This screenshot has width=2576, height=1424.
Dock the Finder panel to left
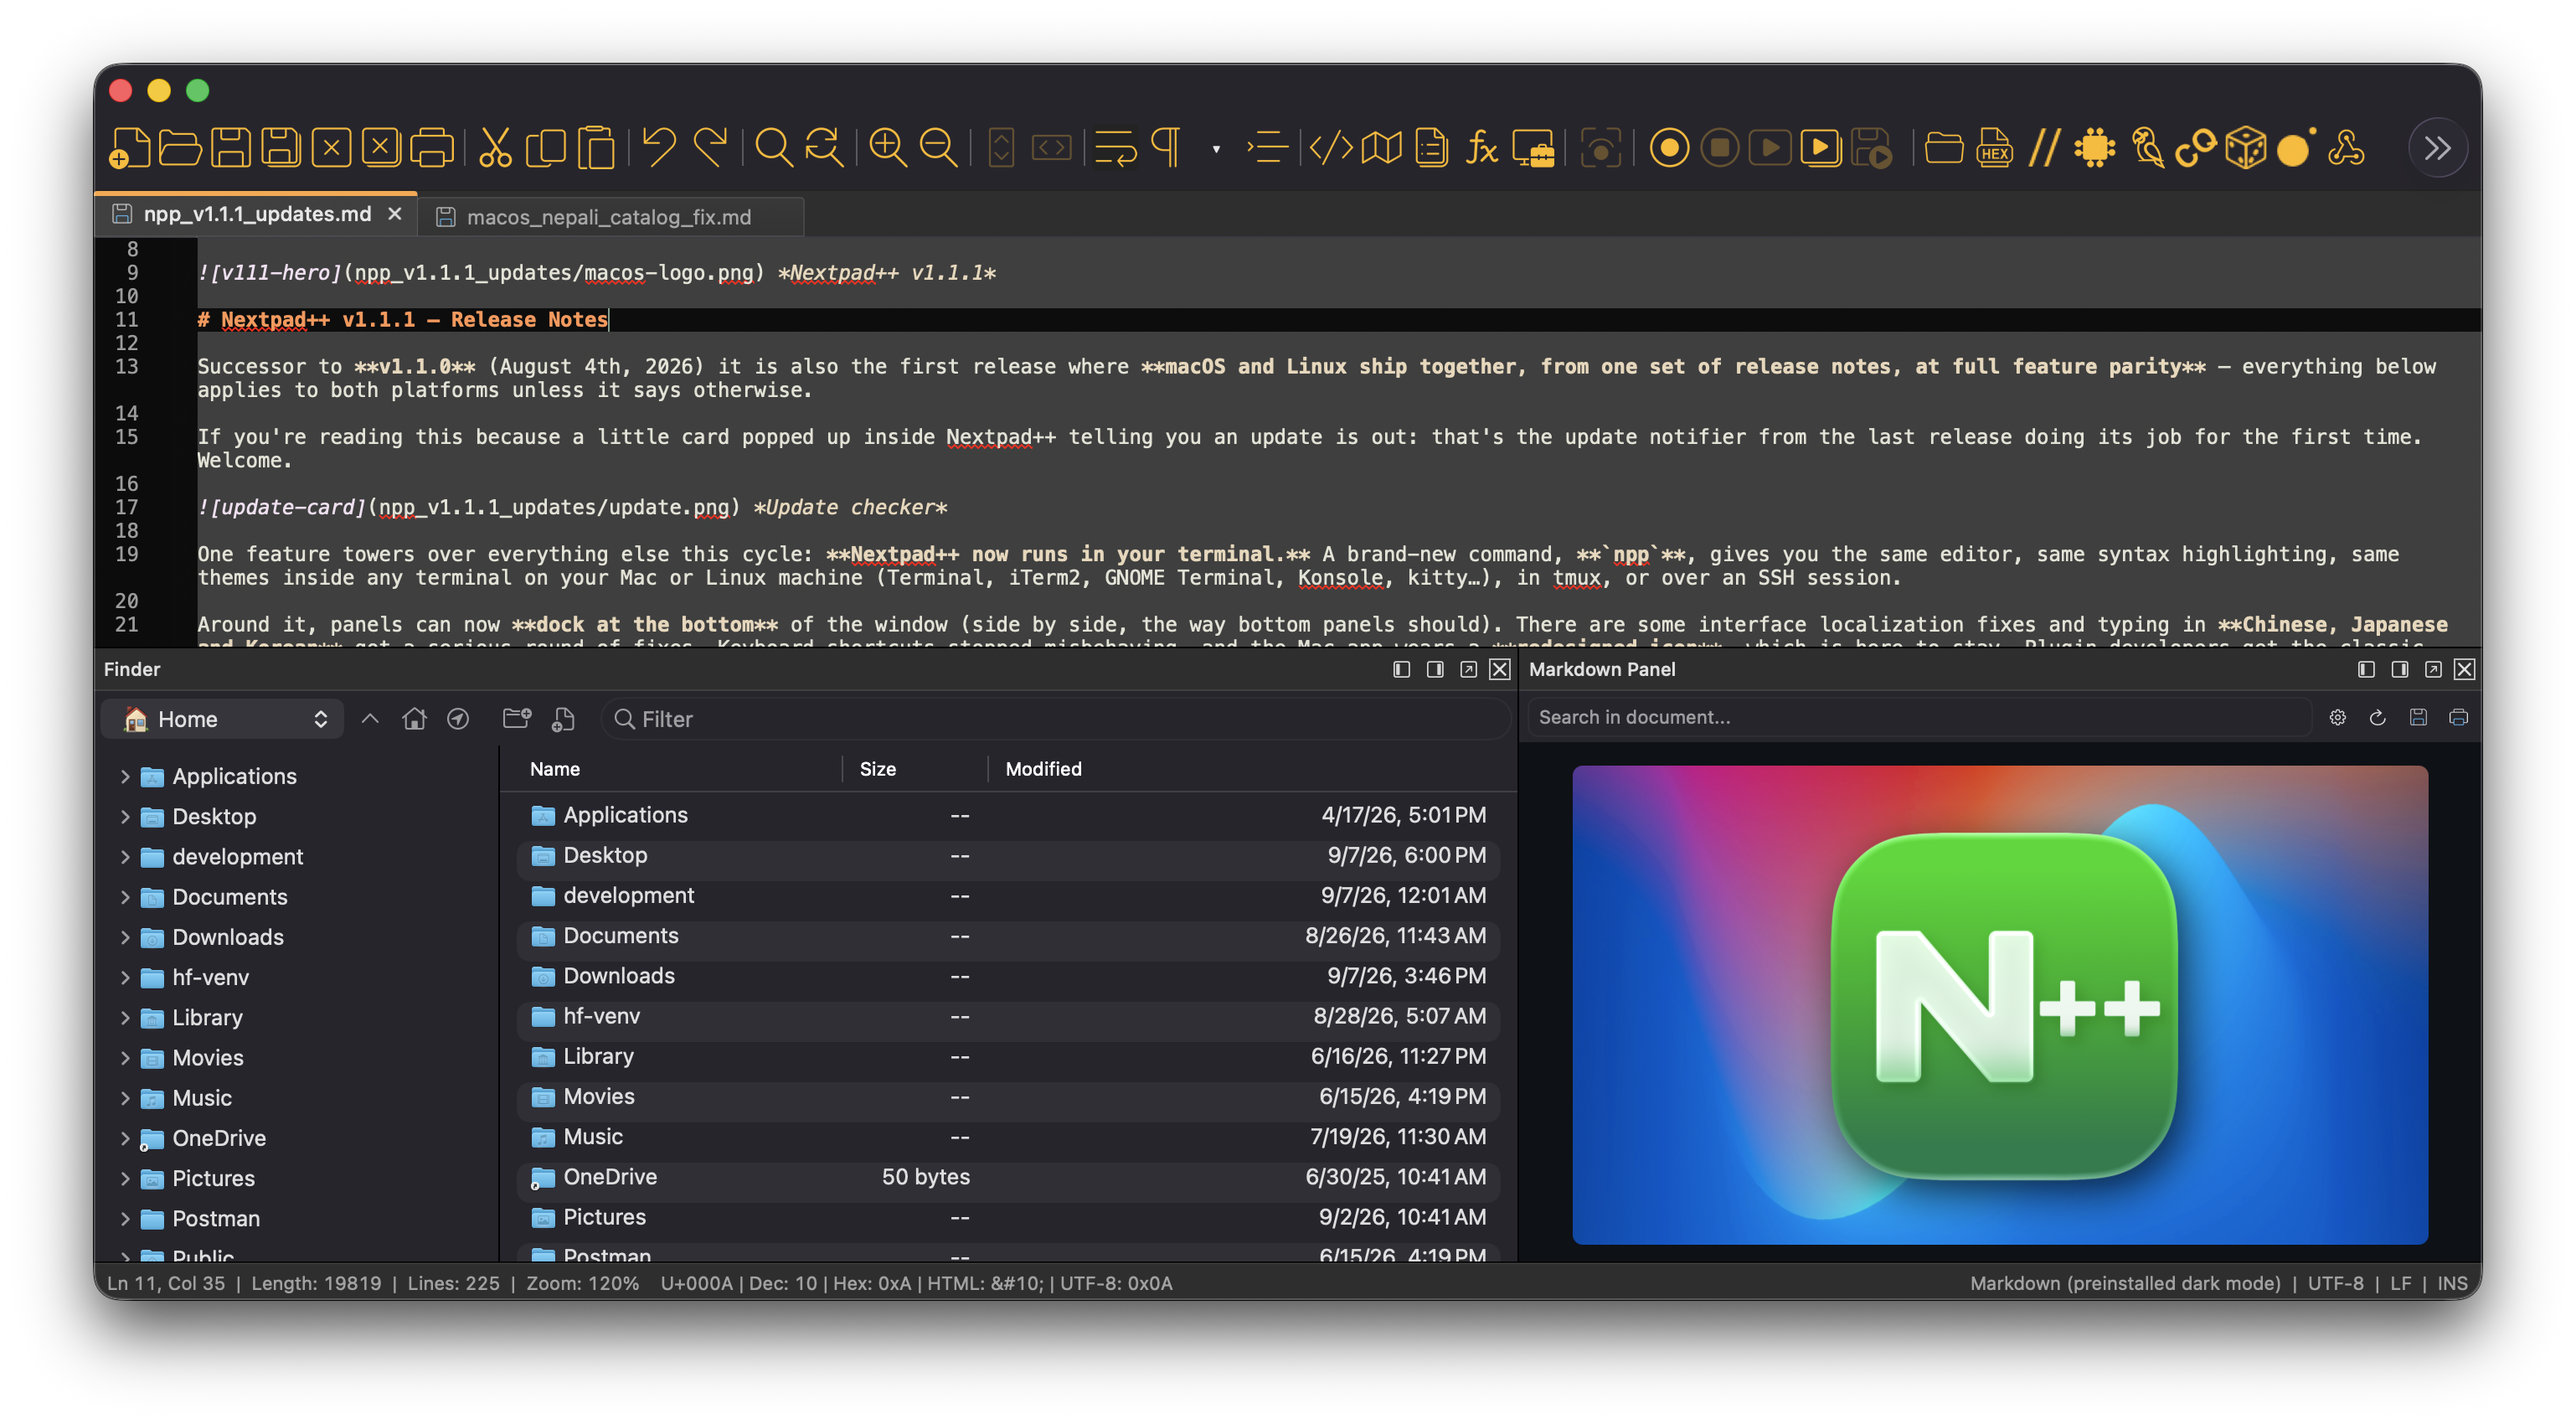pyautogui.click(x=1401, y=669)
